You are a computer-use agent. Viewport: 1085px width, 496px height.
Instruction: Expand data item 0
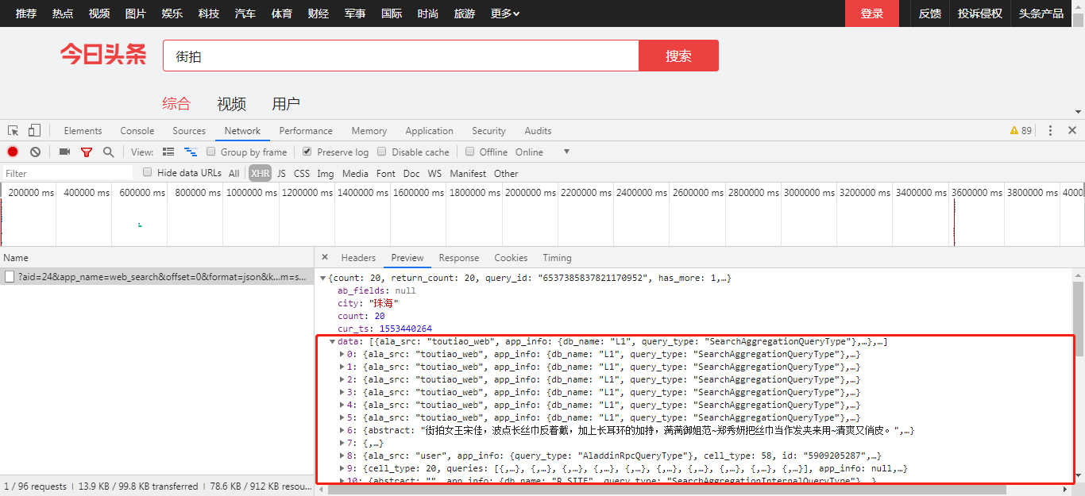point(342,354)
